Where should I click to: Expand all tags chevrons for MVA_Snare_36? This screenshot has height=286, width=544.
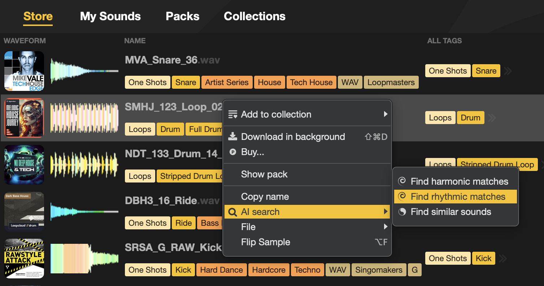point(508,71)
